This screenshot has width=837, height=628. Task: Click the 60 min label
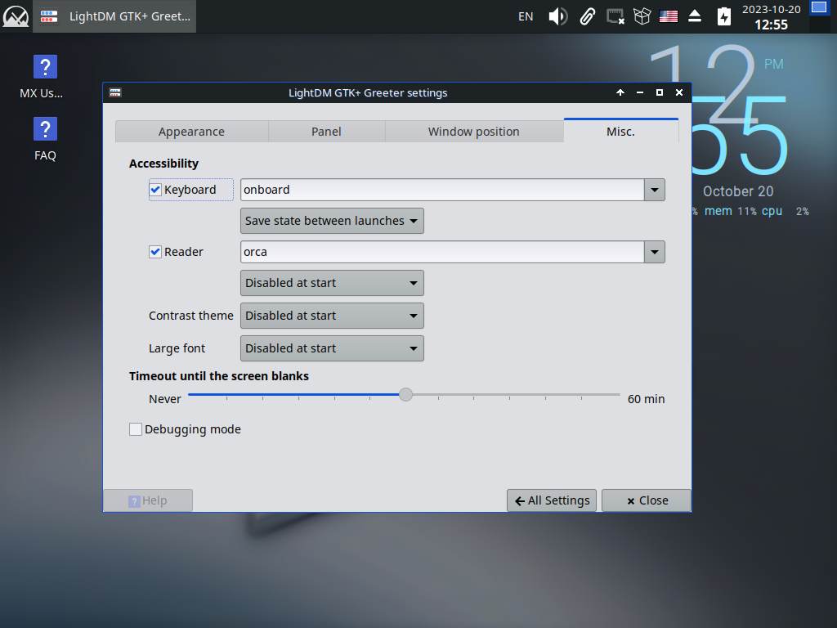(646, 399)
